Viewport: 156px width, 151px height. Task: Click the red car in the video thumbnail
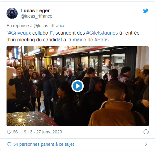(31, 119)
